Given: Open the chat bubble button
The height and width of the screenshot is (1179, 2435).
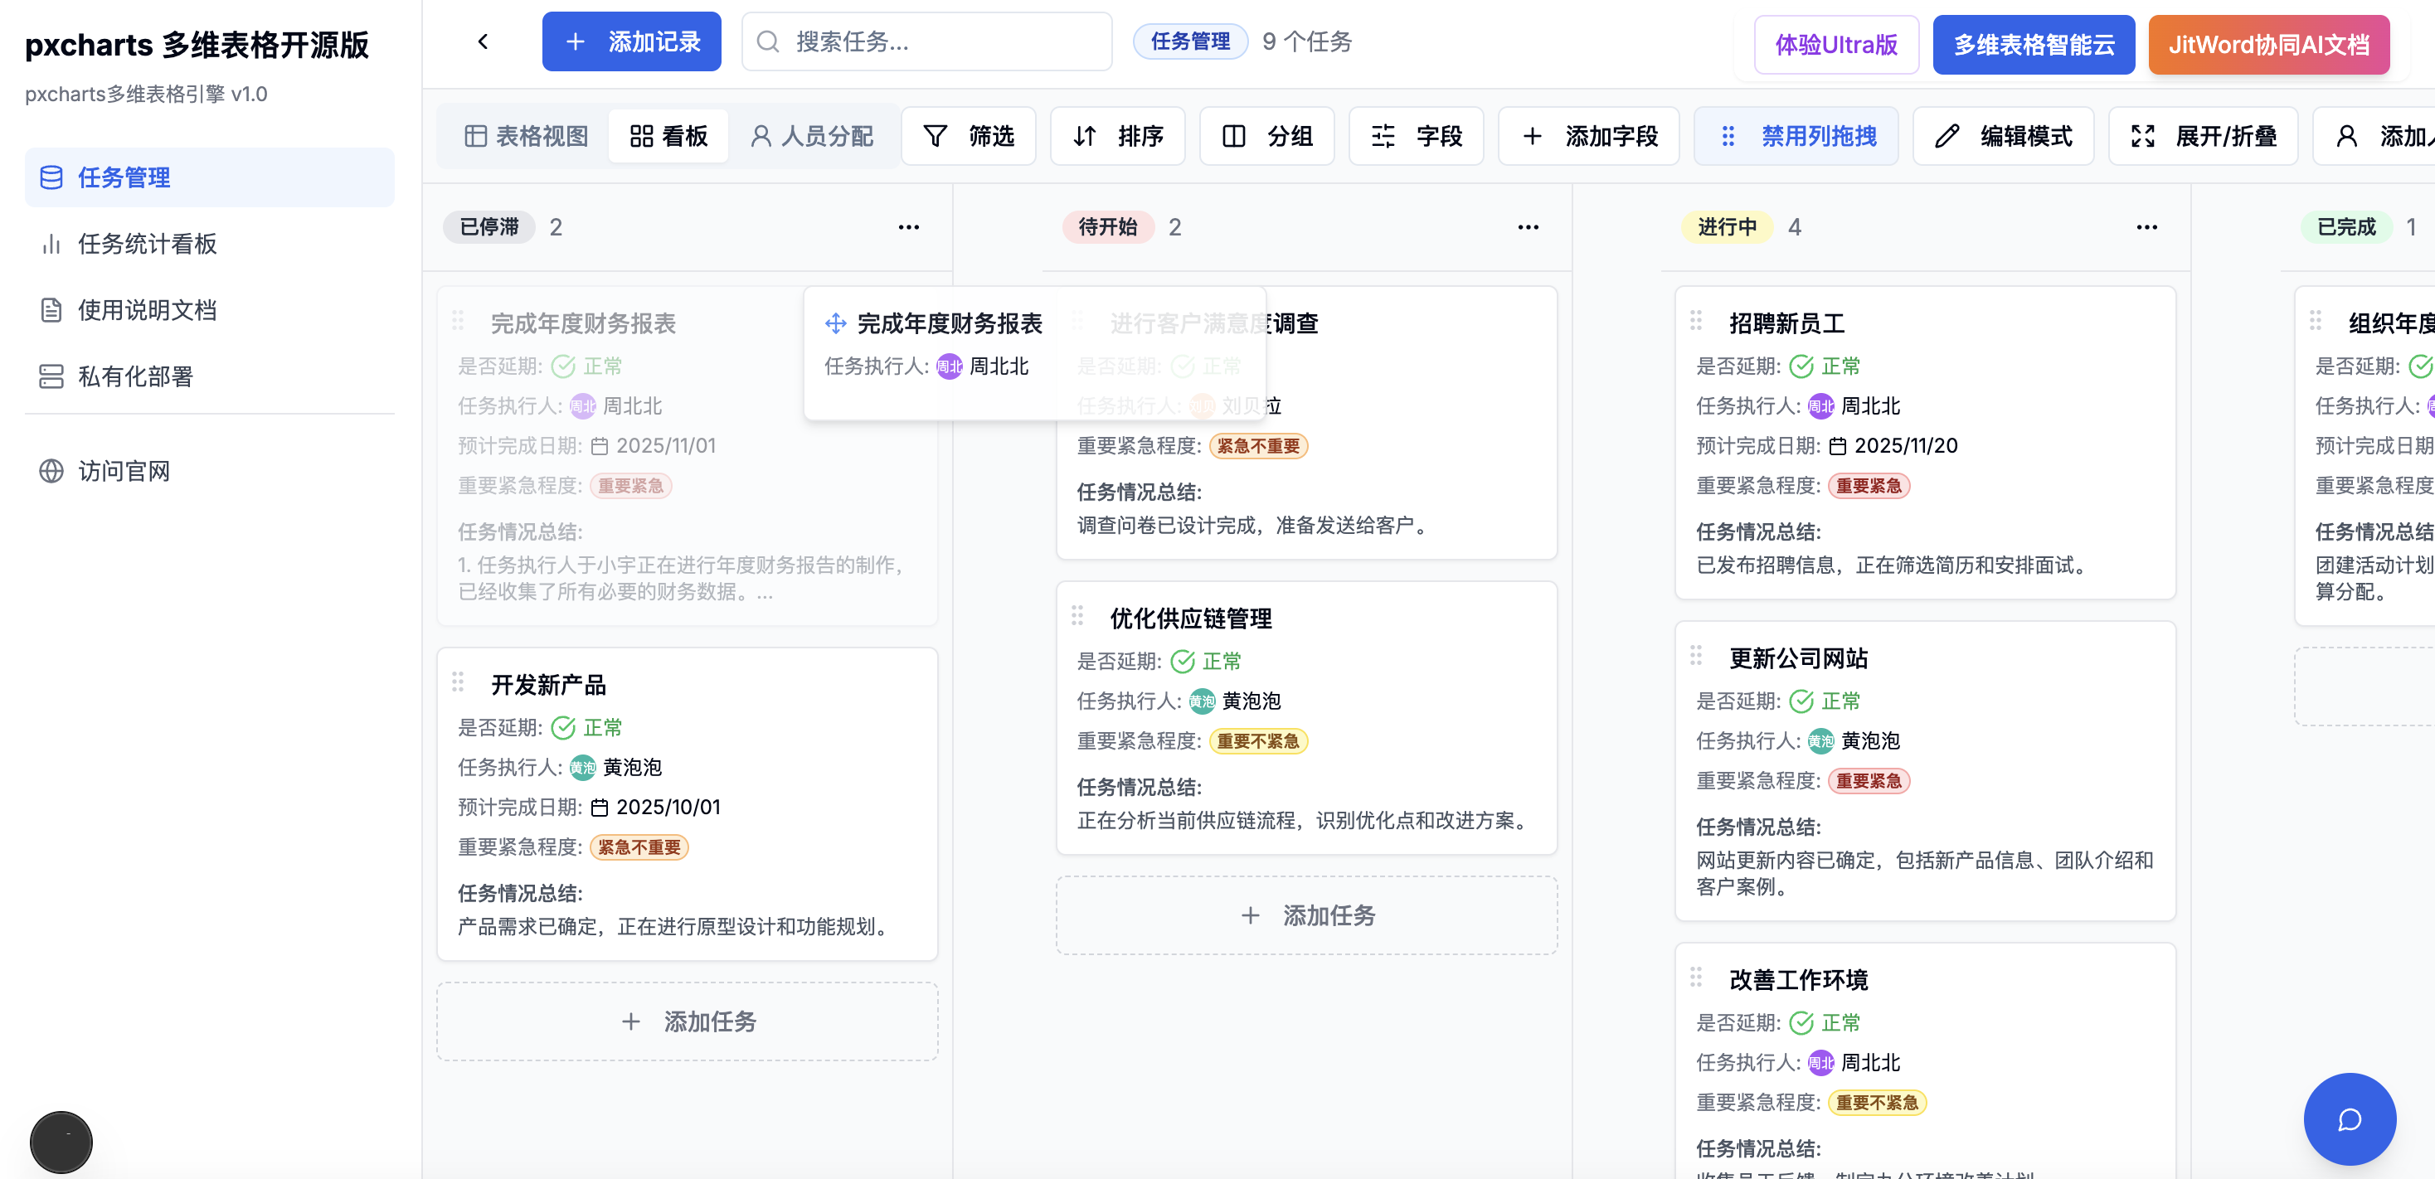Looking at the screenshot, I should [2350, 1118].
